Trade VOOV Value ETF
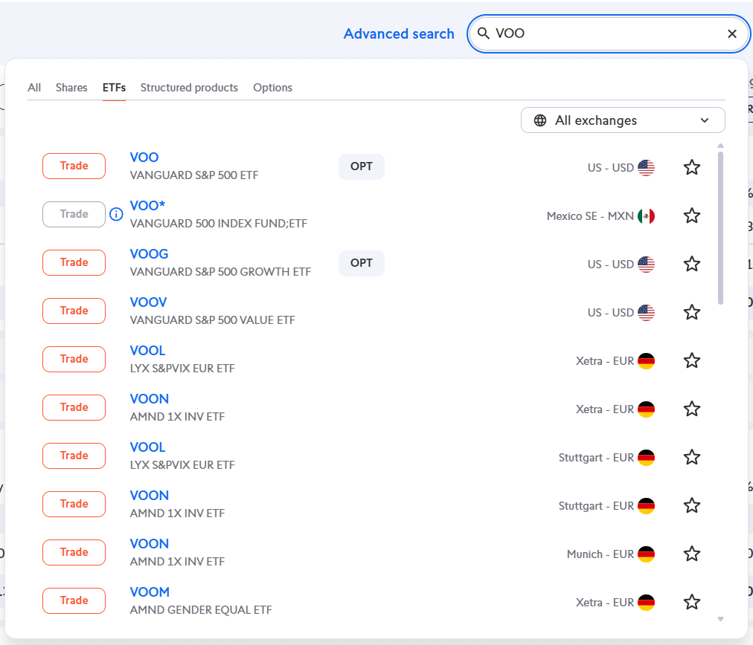The height and width of the screenshot is (645, 753). (x=74, y=311)
